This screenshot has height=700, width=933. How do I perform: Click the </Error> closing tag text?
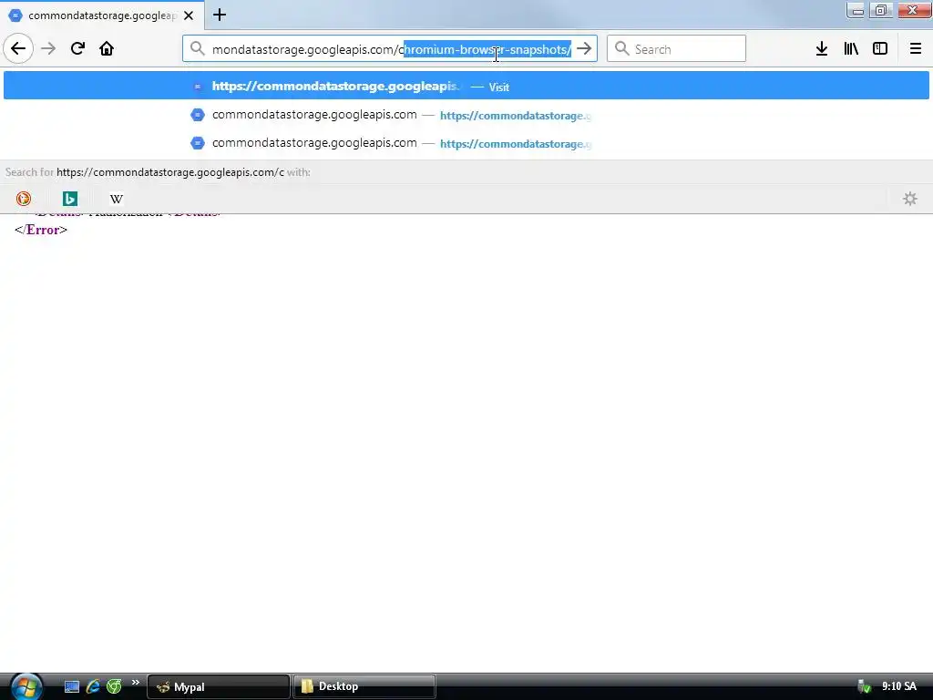41,230
